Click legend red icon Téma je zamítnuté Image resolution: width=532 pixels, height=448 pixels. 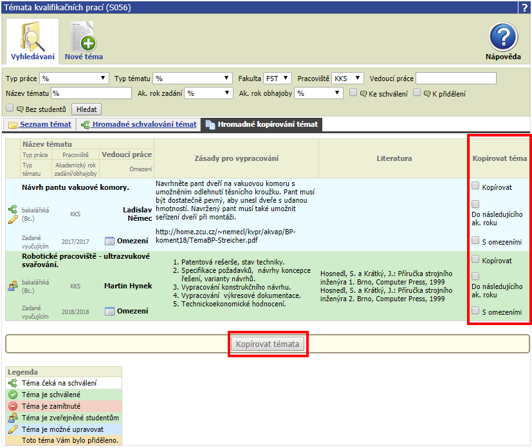coord(13,406)
